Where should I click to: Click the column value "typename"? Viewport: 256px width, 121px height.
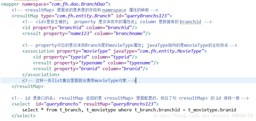(140, 63)
